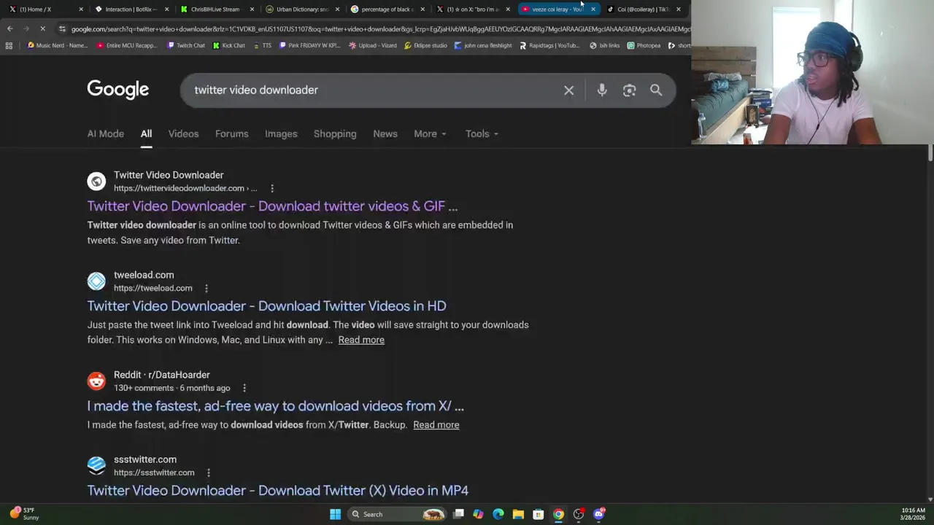Screen dimensions: 934x525
Task: Open the Chrome apps grid in bookmarks bar
Action: tap(9, 45)
